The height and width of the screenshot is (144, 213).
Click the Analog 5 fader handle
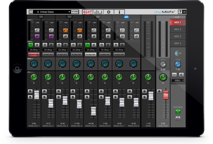point(94,111)
